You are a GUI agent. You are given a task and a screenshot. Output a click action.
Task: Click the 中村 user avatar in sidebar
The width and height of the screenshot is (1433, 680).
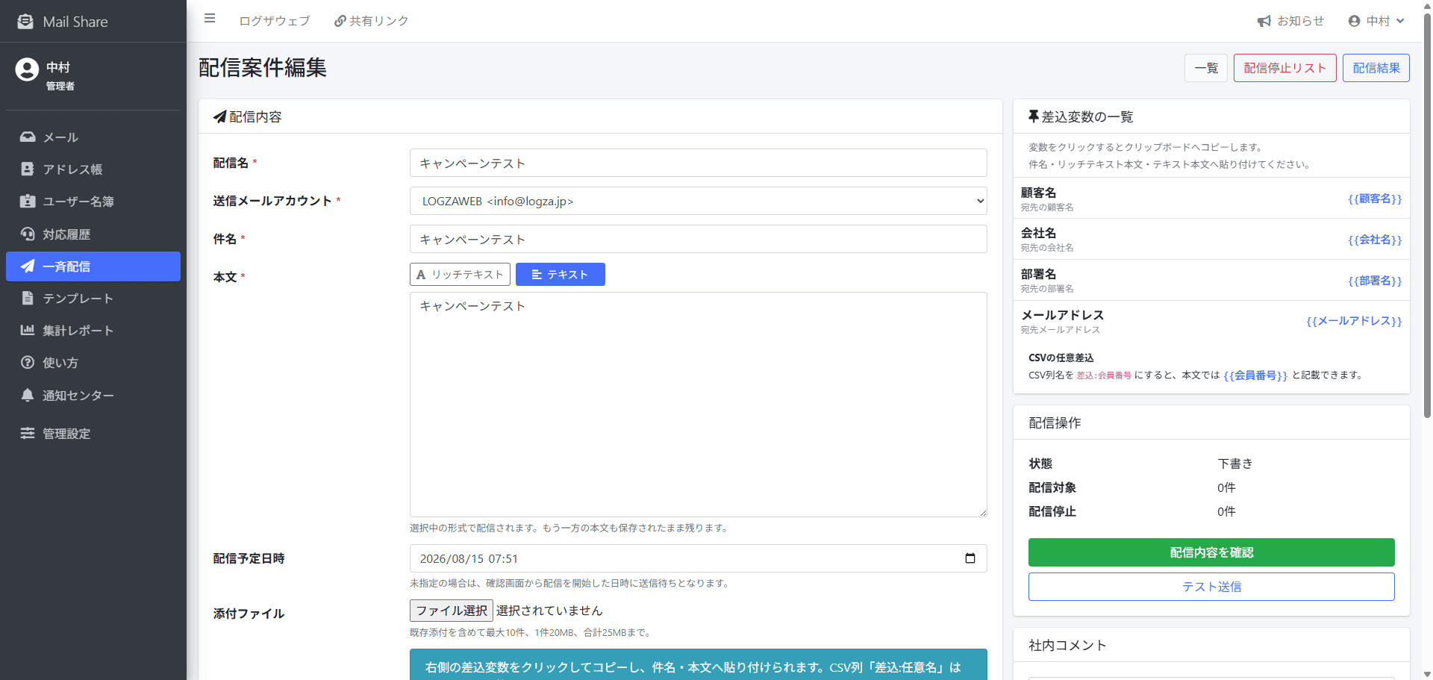coord(27,69)
